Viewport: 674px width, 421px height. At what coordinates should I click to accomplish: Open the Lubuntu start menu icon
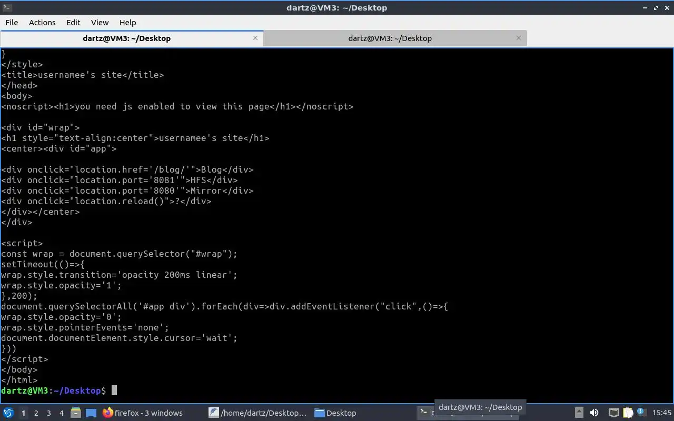(x=8, y=413)
